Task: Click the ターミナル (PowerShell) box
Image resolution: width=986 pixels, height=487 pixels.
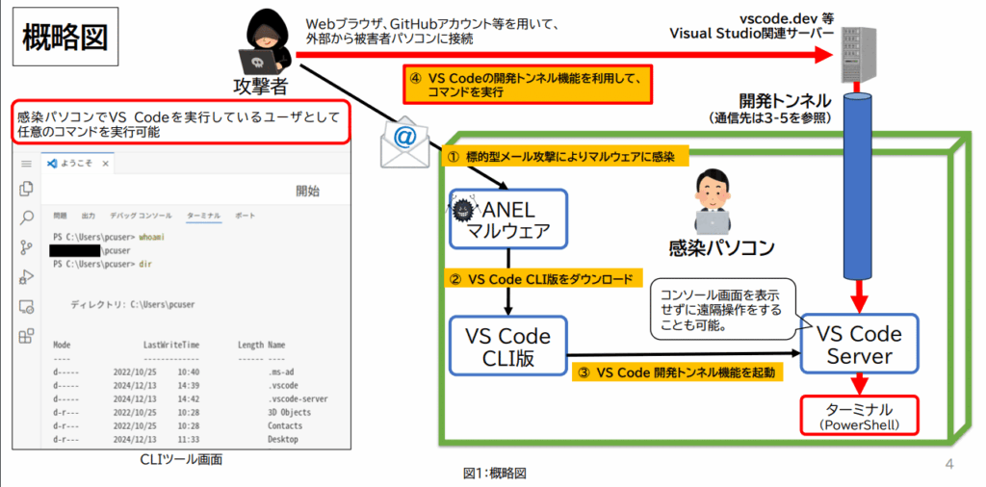Action: [x=859, y=415]
